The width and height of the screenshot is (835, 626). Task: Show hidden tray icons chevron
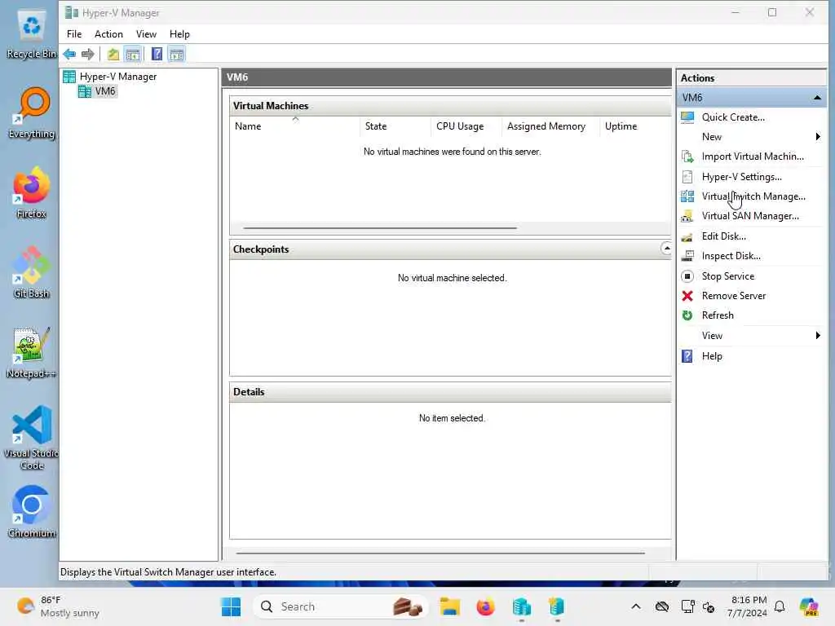click(636, 606)
